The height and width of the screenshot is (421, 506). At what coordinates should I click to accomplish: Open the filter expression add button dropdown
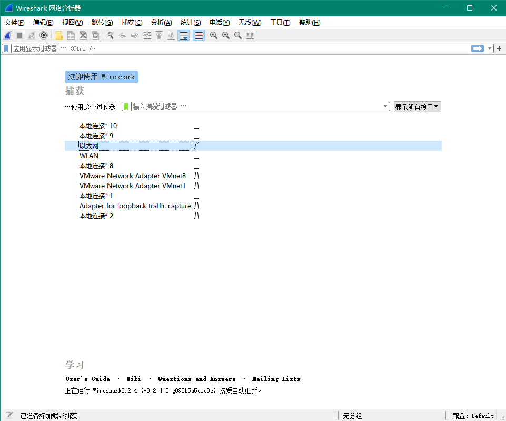499,48
